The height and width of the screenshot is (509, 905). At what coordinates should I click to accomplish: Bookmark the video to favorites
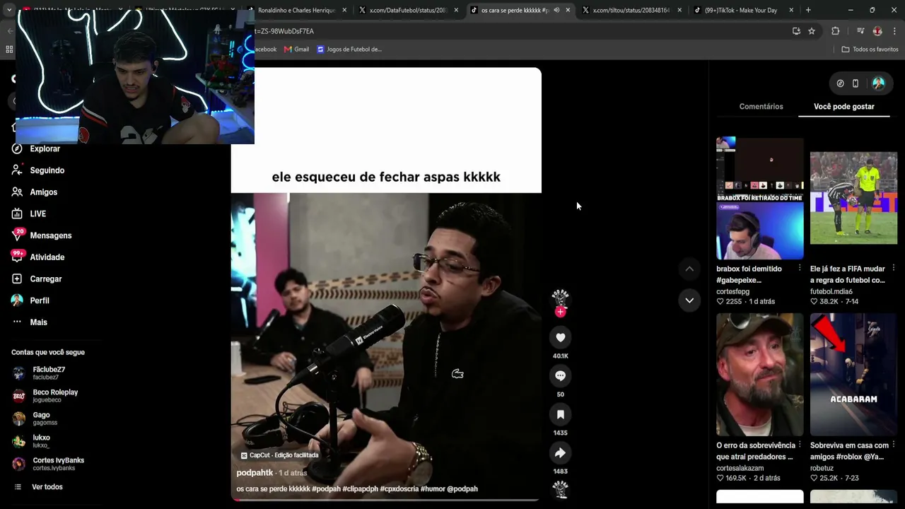click(x=560, y=414)
